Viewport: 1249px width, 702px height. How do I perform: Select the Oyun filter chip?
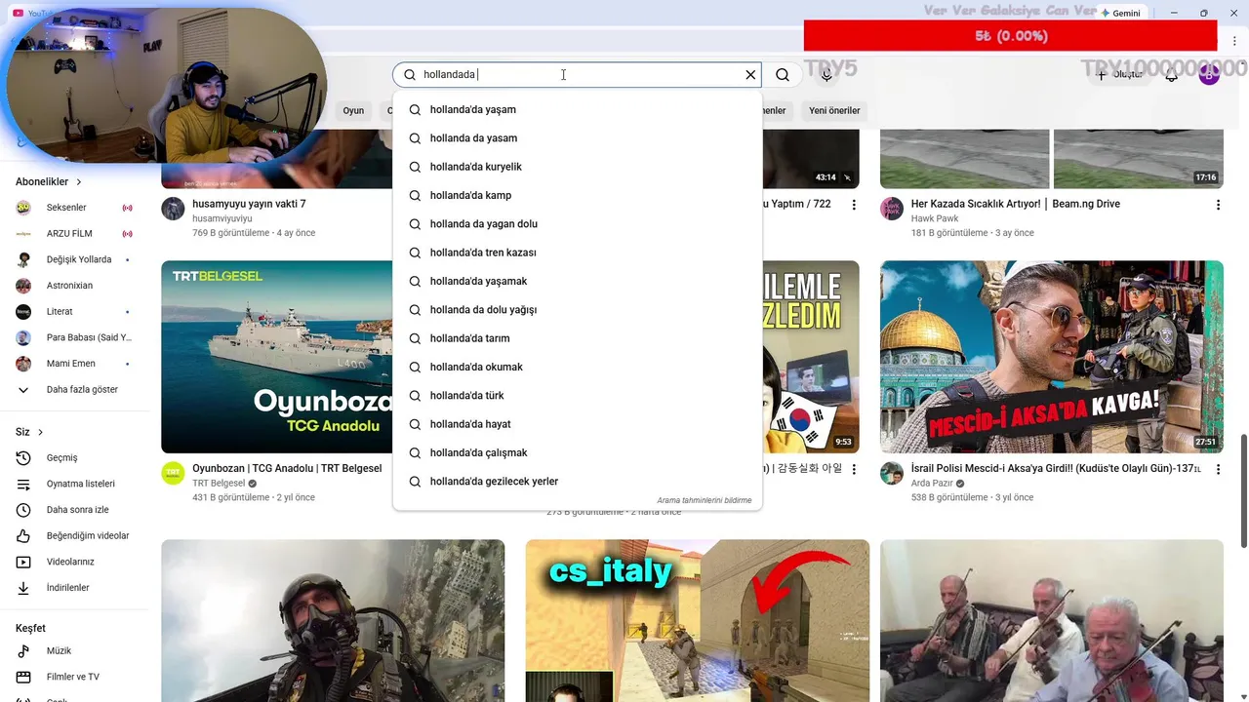tap(353, 111)
